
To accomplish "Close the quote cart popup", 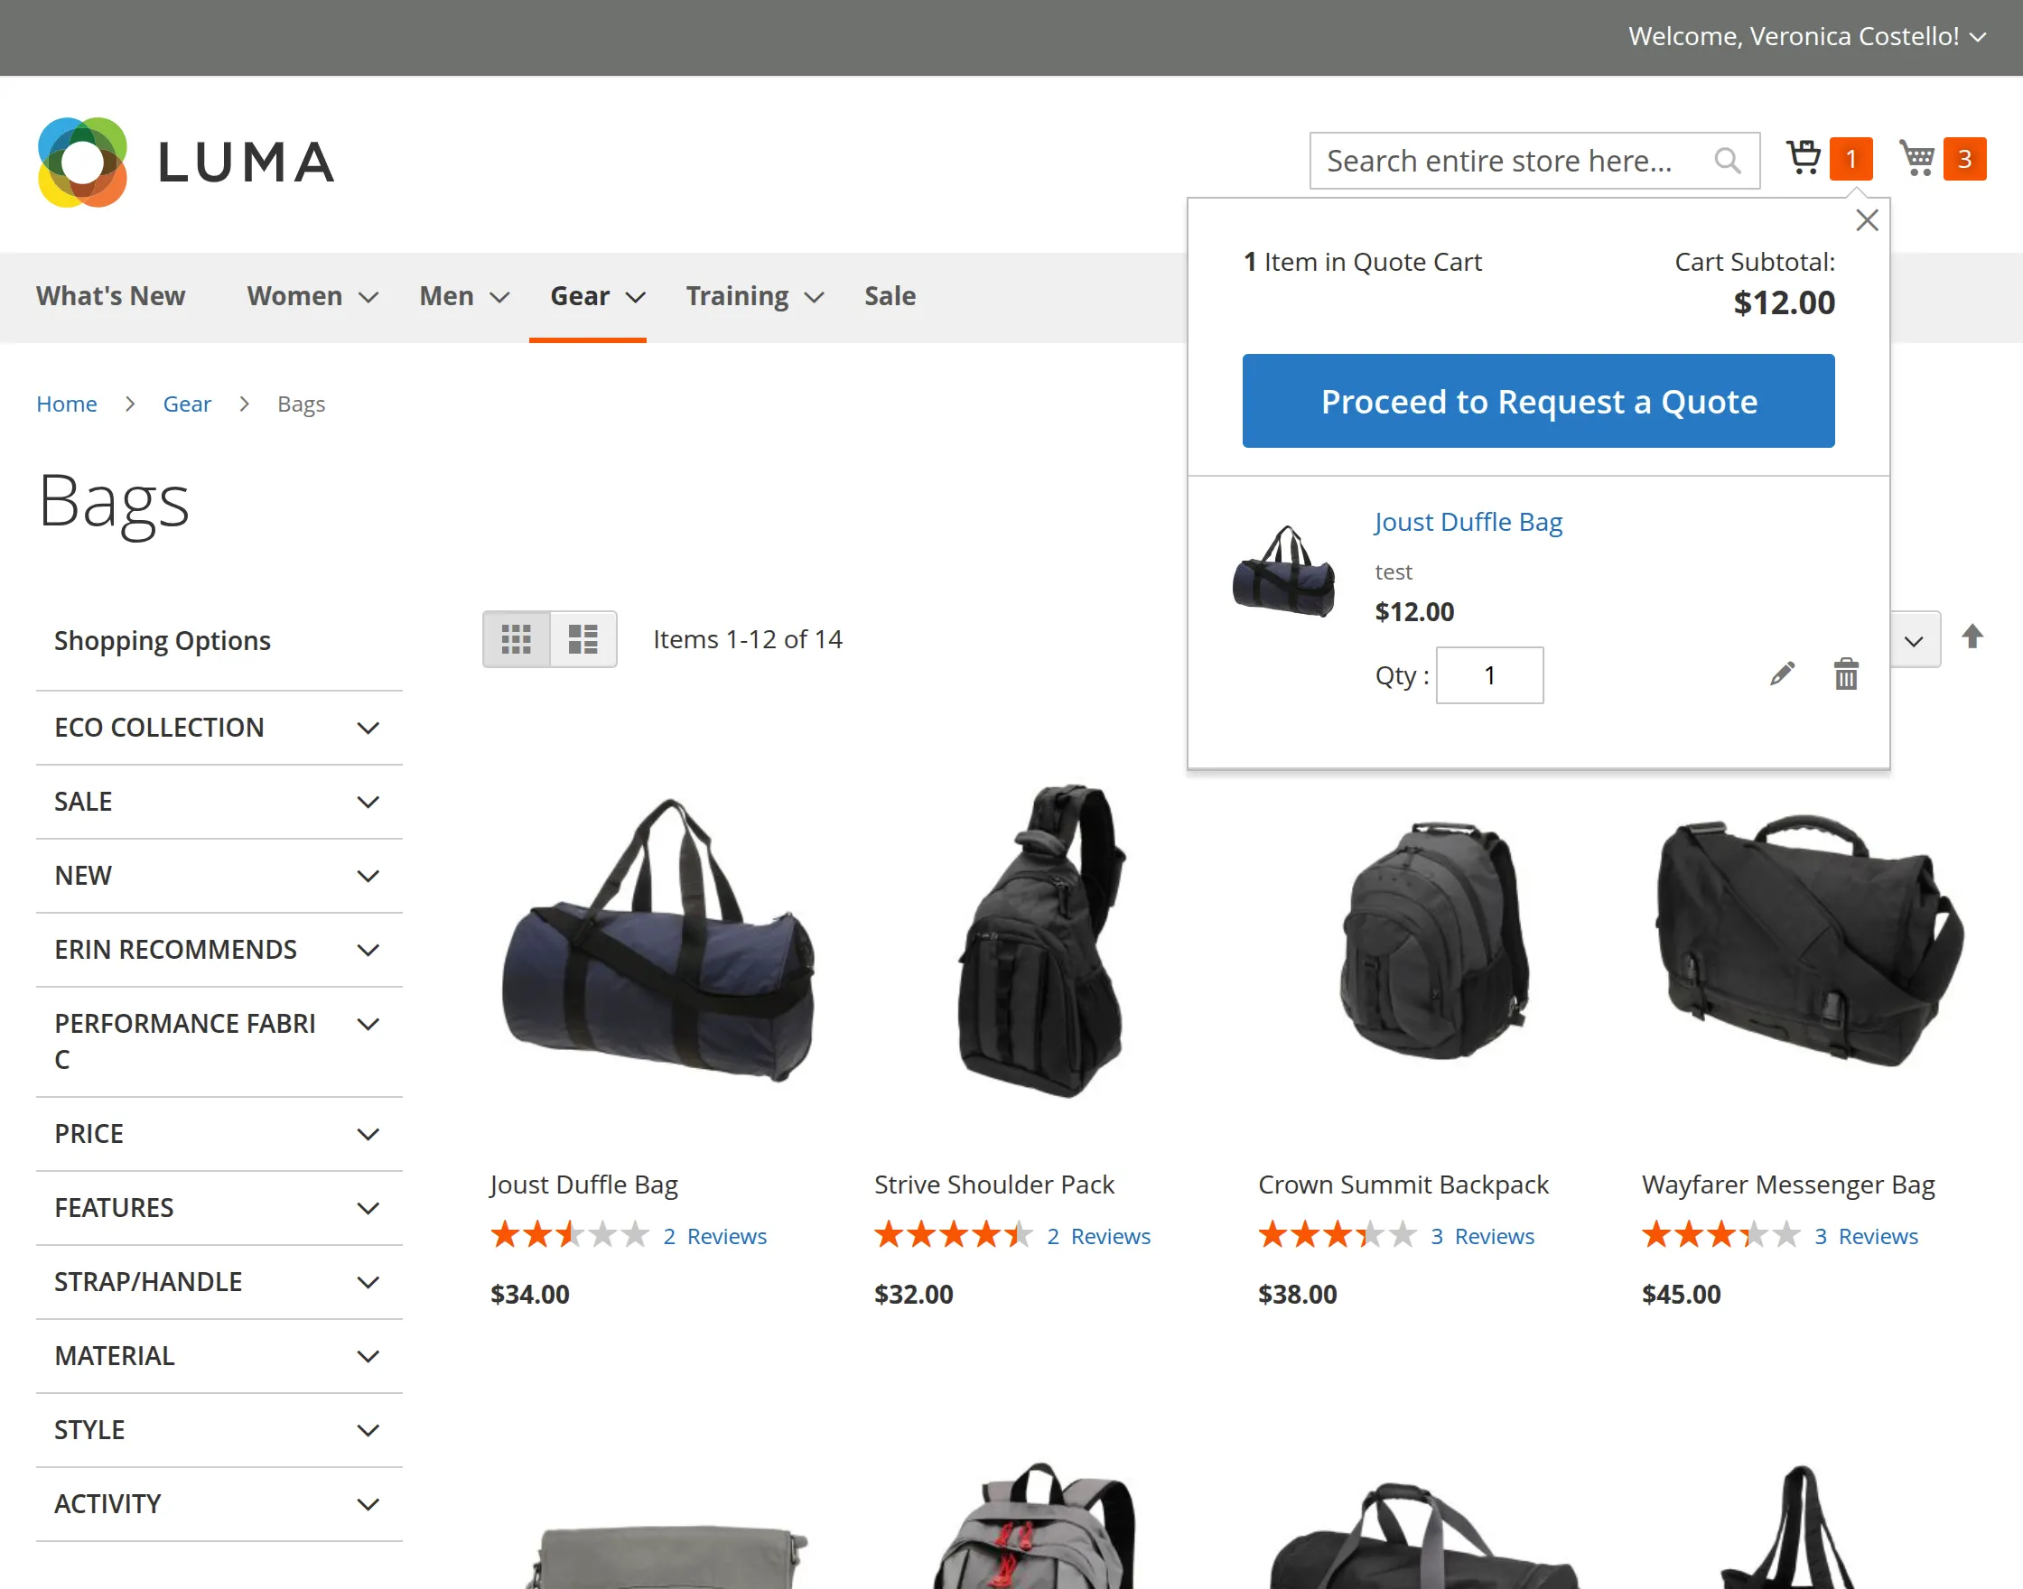I will coord(1867,220).
